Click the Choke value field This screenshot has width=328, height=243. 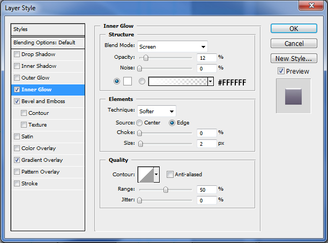pos(207,133)
